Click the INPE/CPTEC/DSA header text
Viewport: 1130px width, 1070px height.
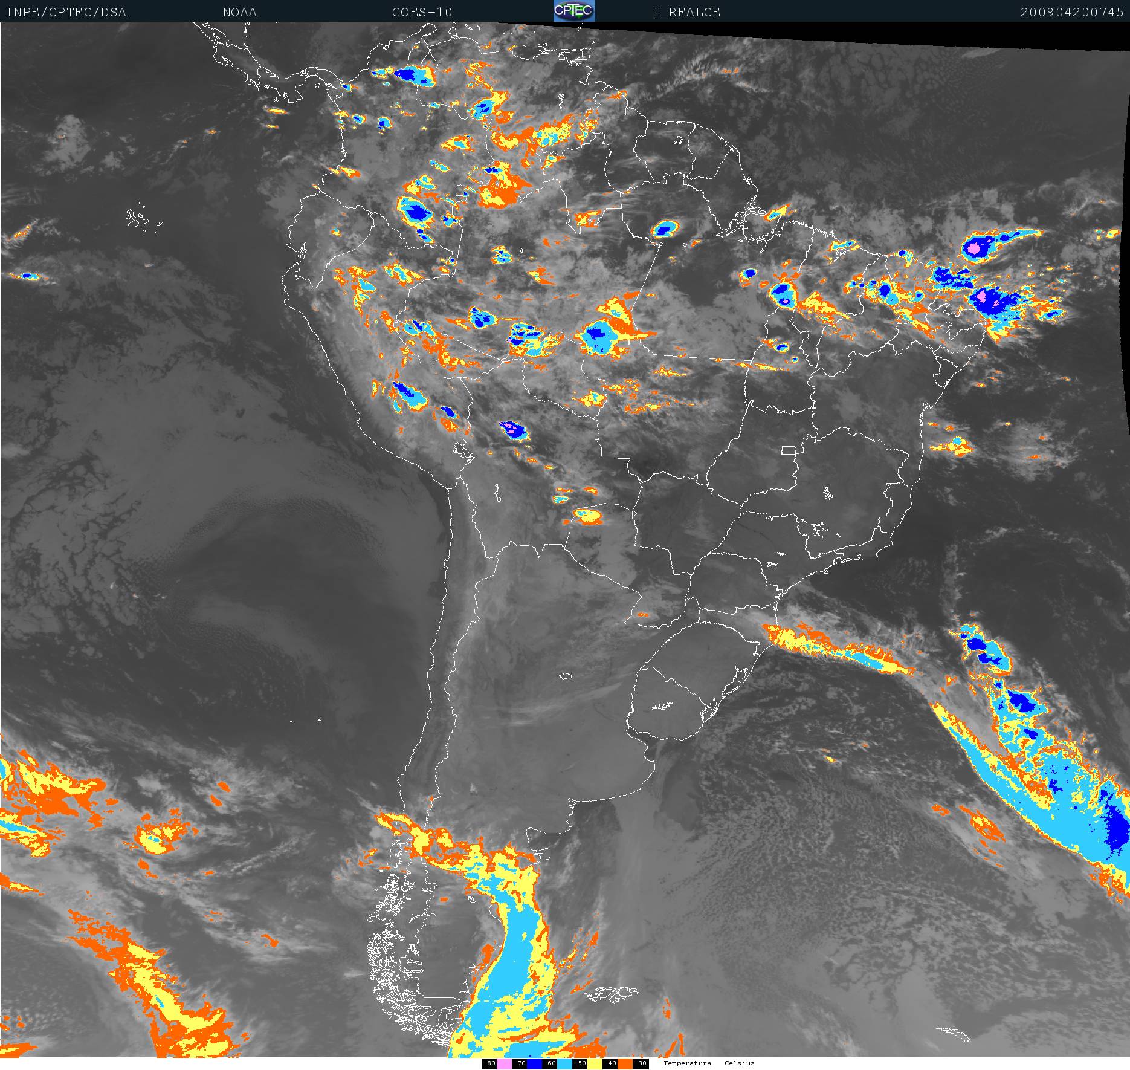coord(66,12)
